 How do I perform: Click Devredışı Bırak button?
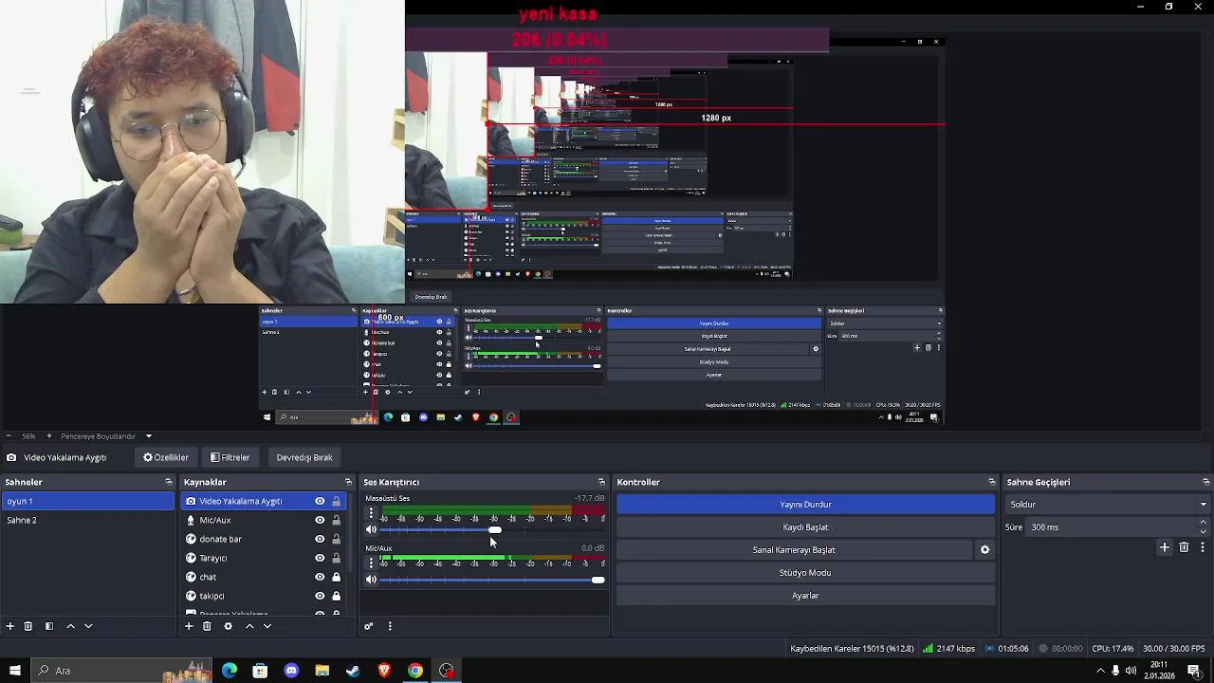[304, 457]
